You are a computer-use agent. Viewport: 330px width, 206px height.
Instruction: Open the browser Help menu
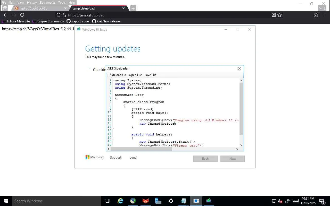pos(72,3)
